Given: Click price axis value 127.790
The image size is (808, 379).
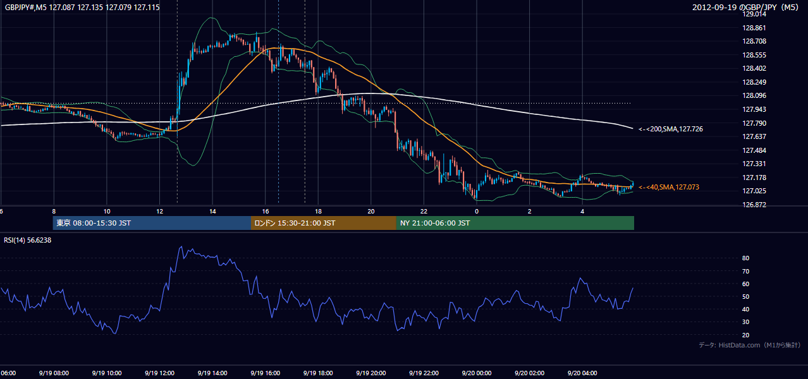Looking at the screenshot, I should point(754,123).
